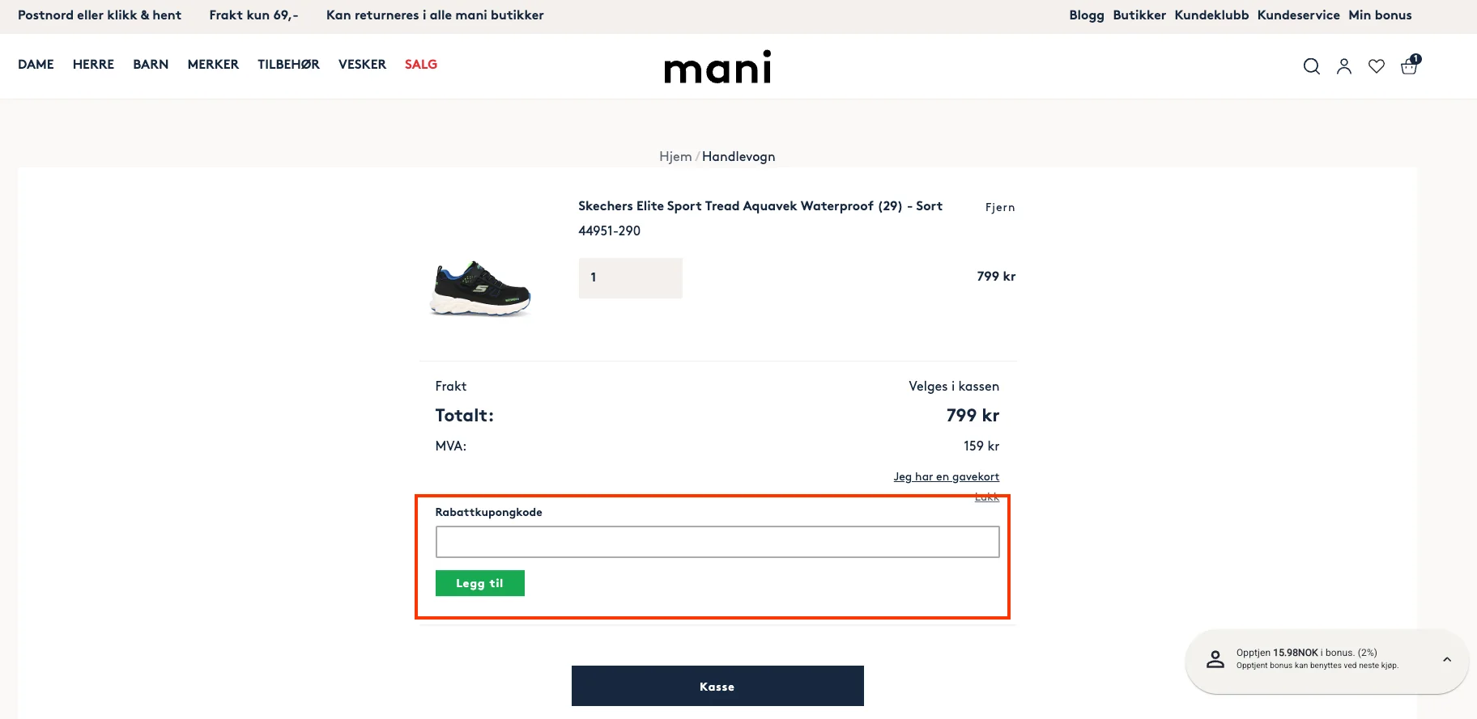
Task: Go to MERKER section
Action: tap(213, 65)
